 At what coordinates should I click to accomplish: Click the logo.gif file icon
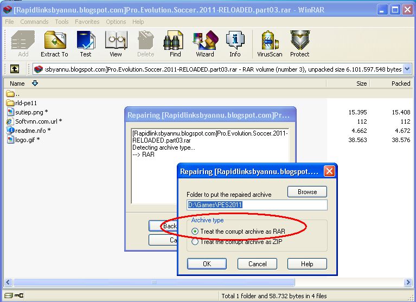(10, 139)
